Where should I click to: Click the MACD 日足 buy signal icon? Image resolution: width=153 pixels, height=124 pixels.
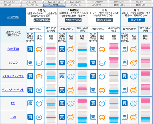pyautogui.click(x=93, y=63)
